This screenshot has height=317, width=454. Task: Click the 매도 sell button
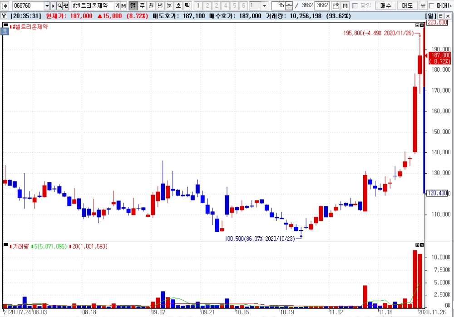(407, 5)
